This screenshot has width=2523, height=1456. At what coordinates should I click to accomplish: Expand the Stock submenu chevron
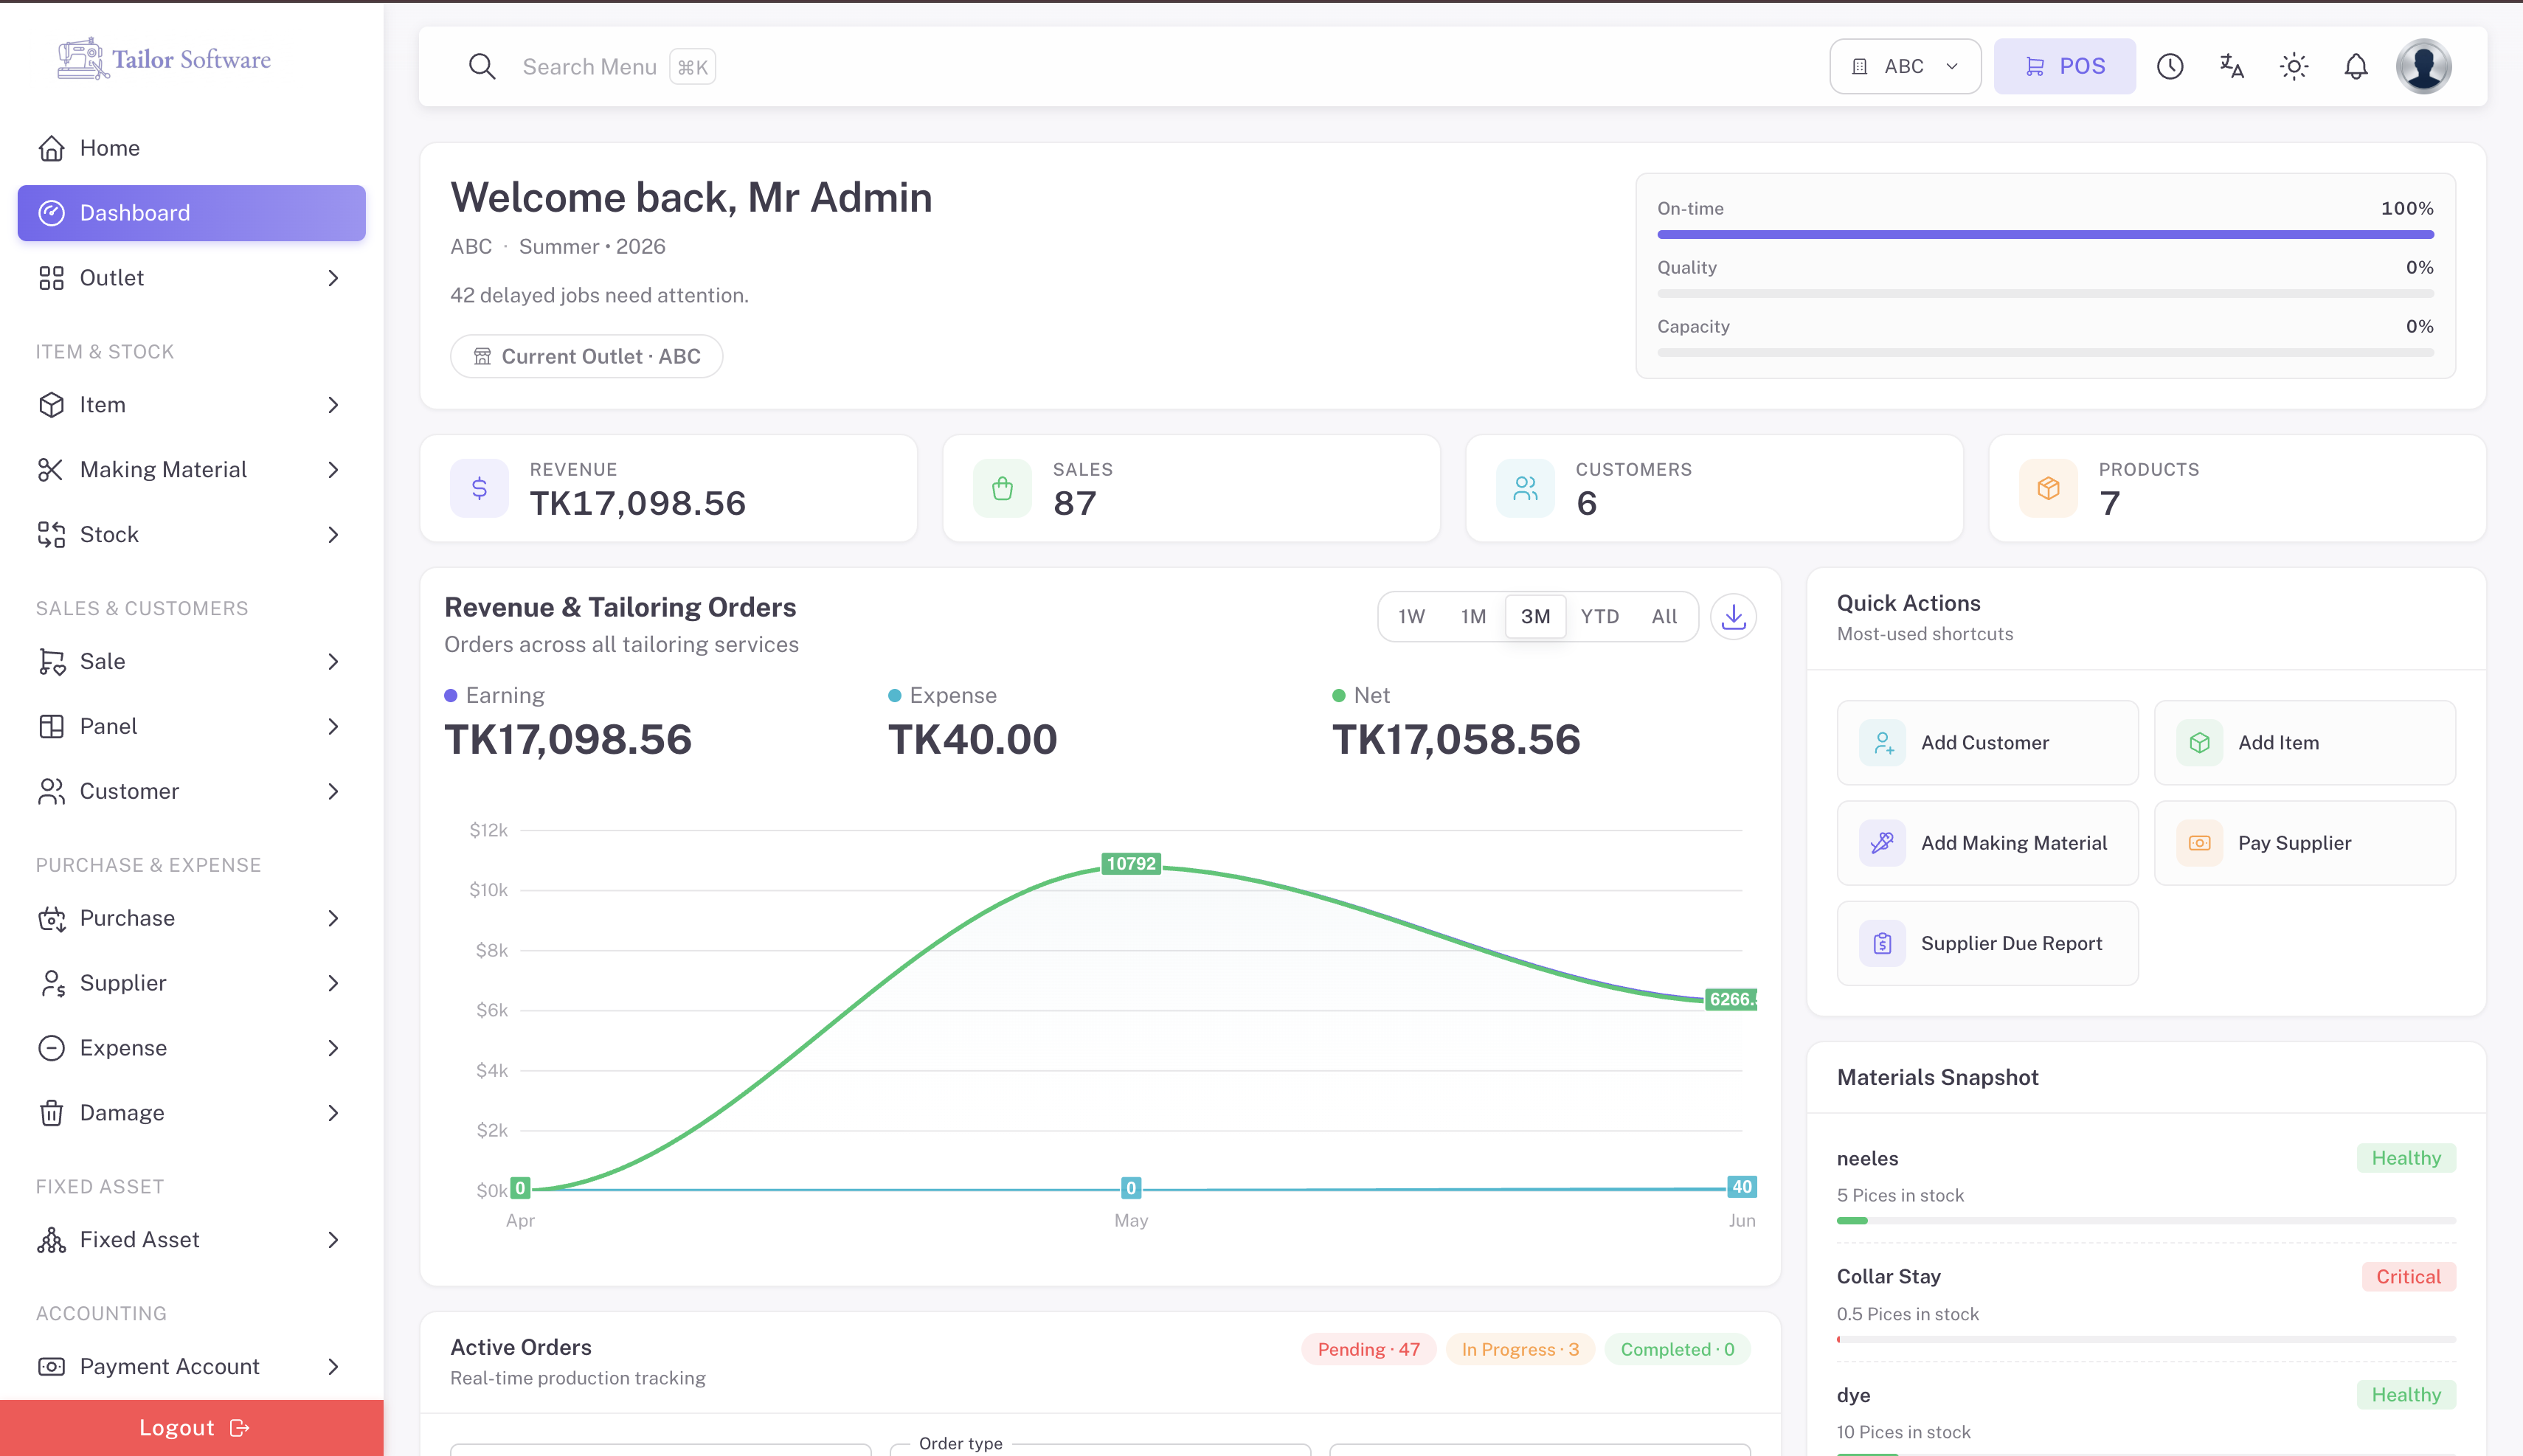click(333, 535)
